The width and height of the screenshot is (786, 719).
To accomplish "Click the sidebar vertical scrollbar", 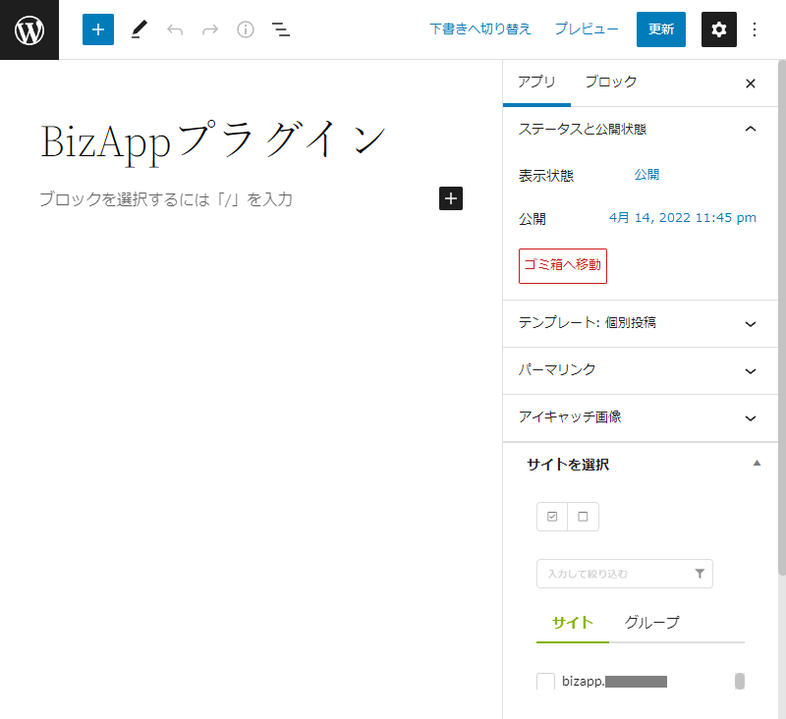I will 781,316.
